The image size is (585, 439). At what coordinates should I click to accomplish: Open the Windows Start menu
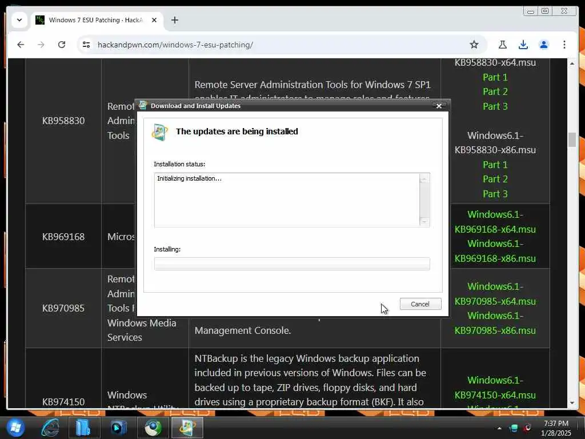(15, 428)
